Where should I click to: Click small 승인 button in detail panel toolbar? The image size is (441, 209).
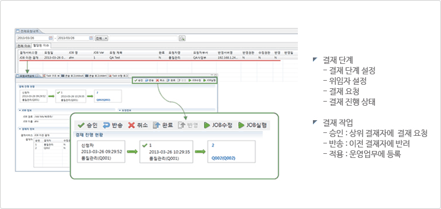click(138, 80)
